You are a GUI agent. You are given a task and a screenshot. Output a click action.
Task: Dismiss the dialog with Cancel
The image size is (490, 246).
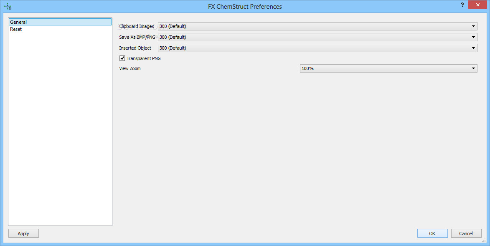[x=466, y=233]
